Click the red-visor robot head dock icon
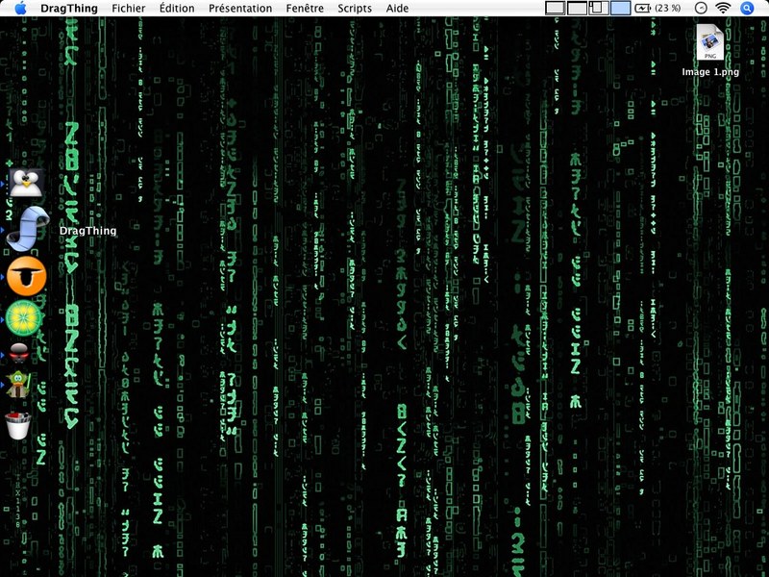 19,352
